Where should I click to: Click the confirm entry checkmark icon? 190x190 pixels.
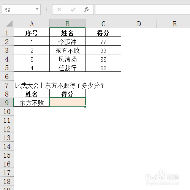pyautogui.click(x=73, y=9)
